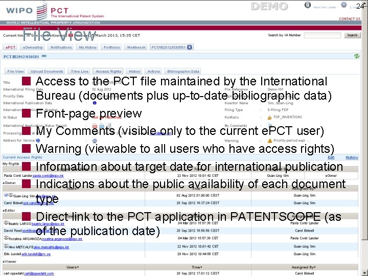This screenshot has height=276, width=368.
Task: Open the History sub-tab
Action: 134,72
